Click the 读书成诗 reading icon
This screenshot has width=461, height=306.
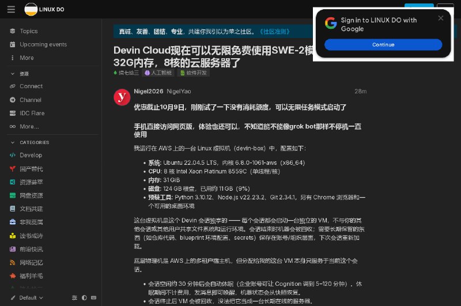tap(12, 236)
